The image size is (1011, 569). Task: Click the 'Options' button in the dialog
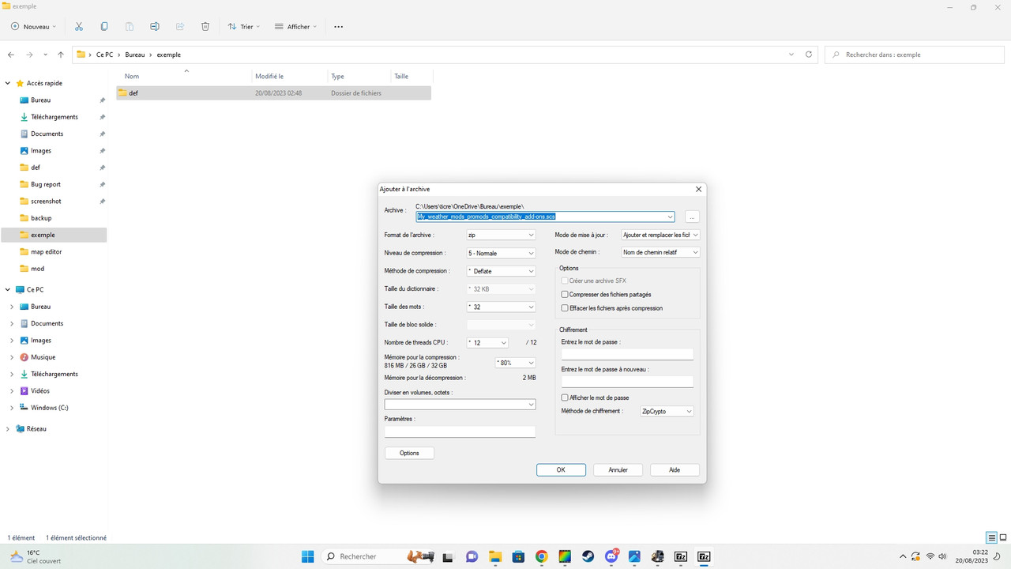point(408,453)
